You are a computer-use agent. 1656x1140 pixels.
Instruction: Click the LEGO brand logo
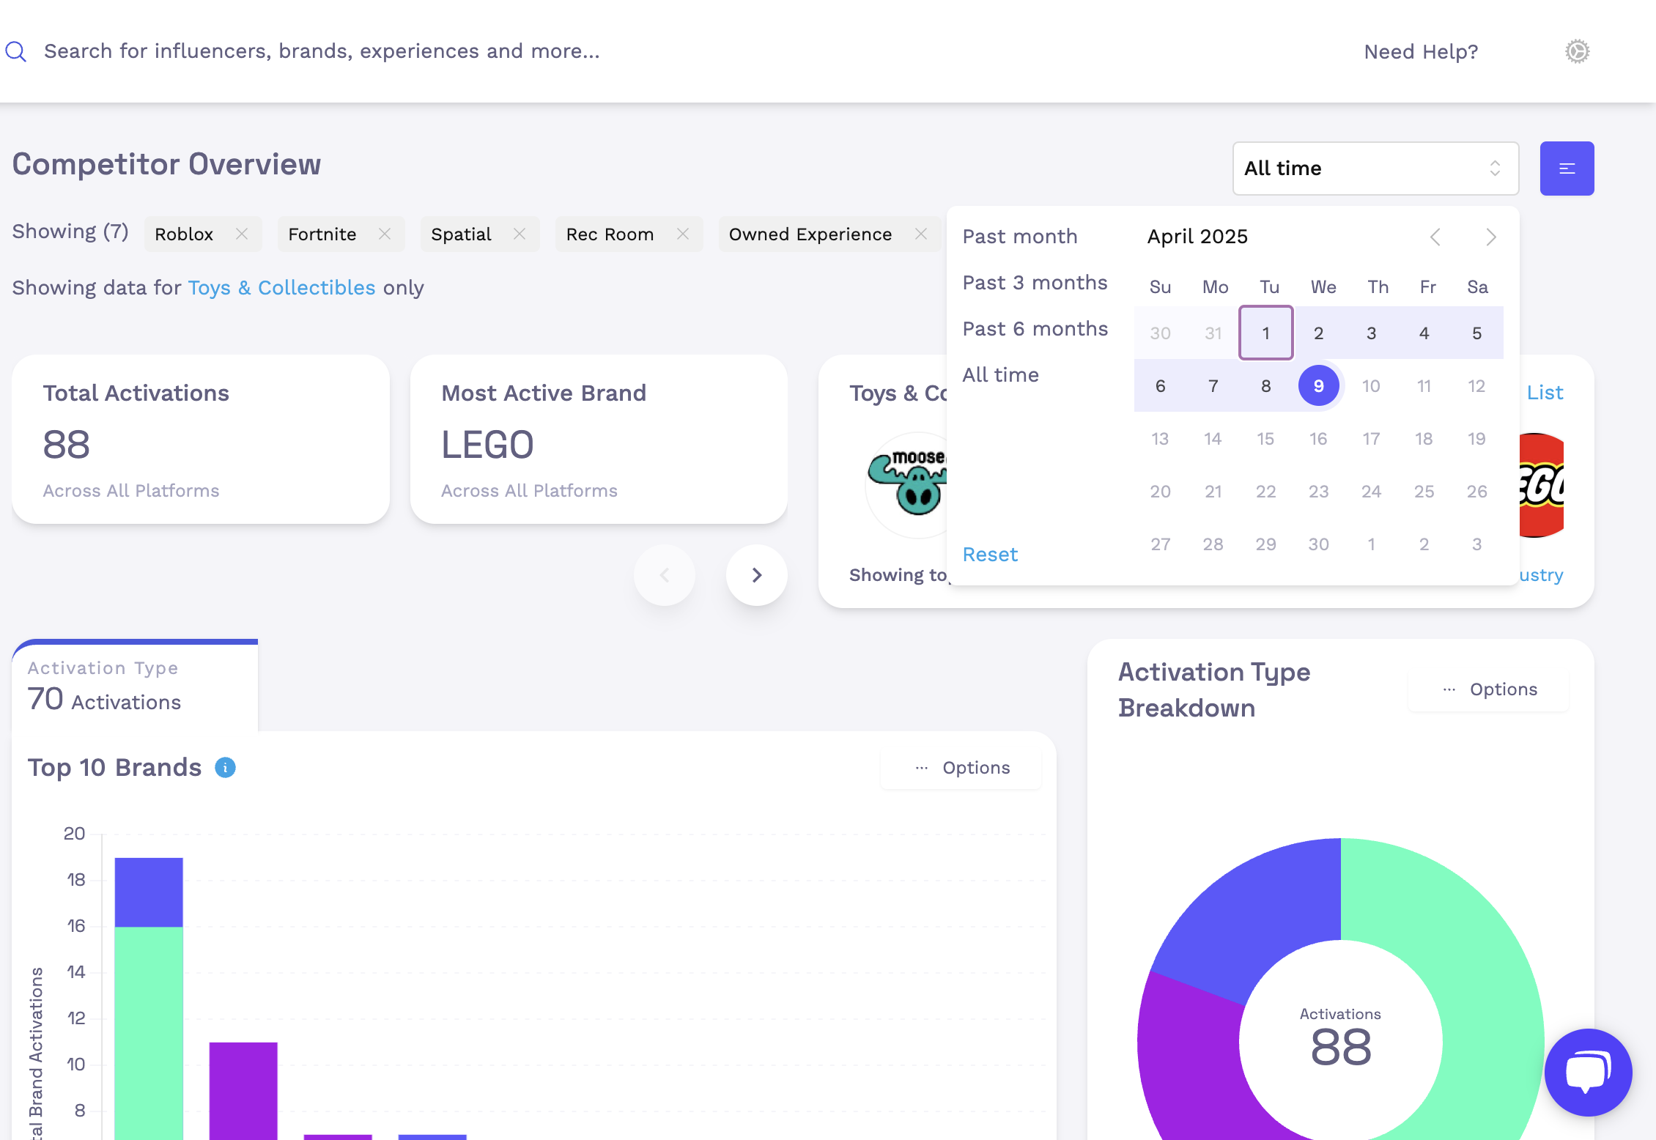coord(1541,485)
